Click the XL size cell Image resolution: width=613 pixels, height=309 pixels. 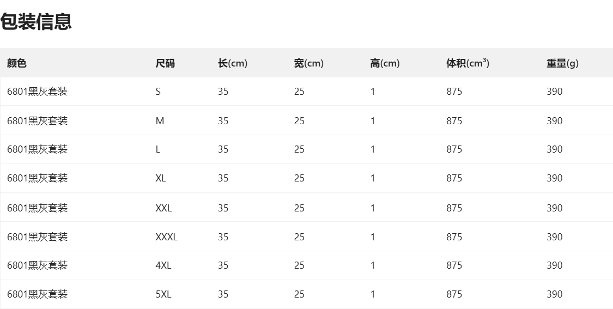coord(161,178)
